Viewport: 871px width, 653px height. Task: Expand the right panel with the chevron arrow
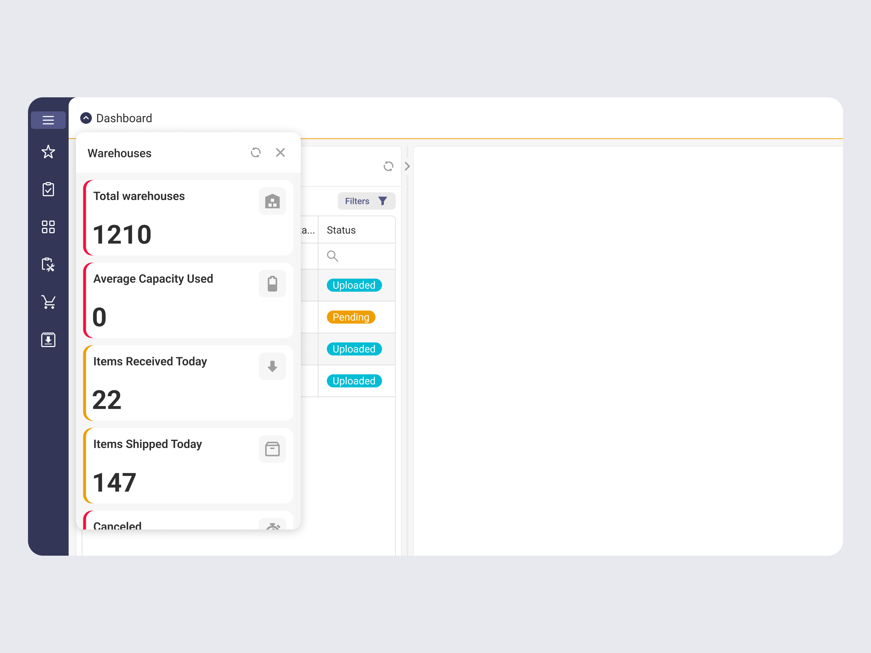pyautogui.click(x=407, y=166)
